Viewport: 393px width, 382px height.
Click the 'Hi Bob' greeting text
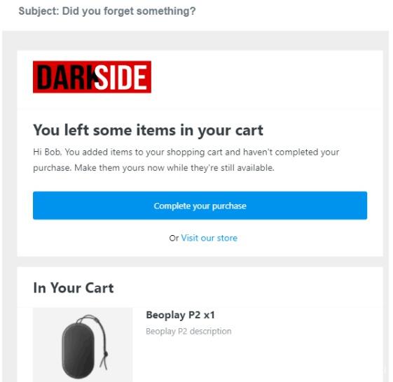(47, 152)
